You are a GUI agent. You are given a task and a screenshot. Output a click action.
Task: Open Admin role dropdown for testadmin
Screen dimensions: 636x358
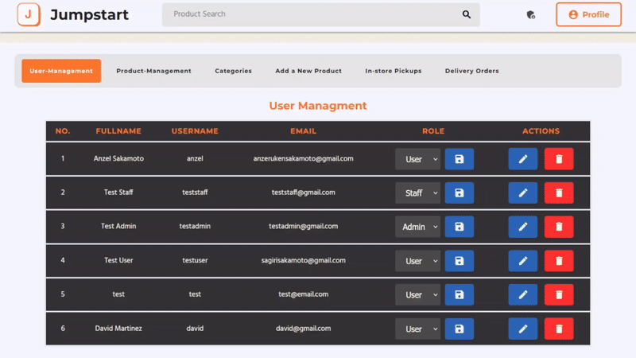[x=418, y=227]
